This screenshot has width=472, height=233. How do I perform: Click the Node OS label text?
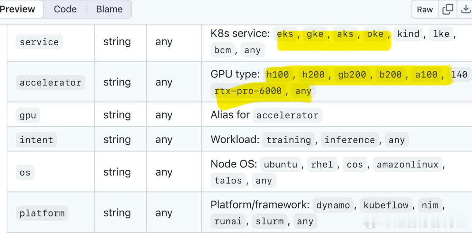[x=233, y=164]
